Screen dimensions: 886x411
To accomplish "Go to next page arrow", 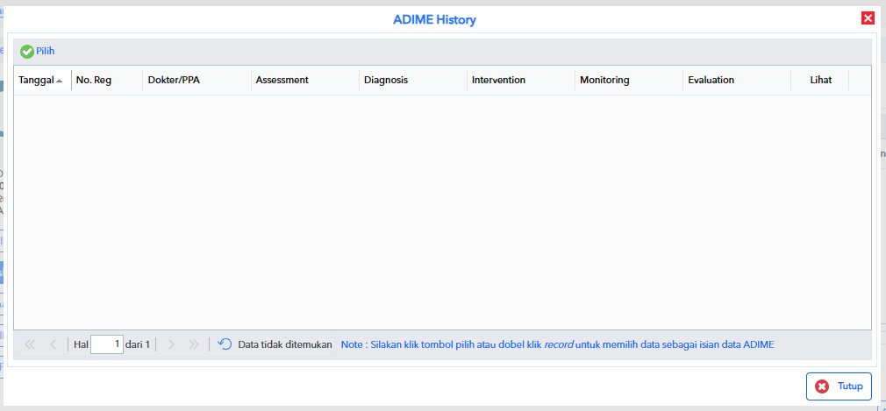I will click(171, 344).
